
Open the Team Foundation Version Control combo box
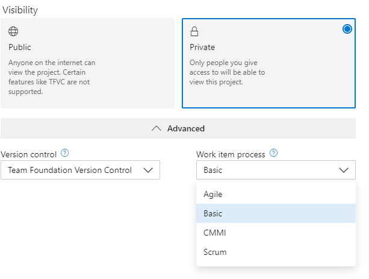(80, 170)
